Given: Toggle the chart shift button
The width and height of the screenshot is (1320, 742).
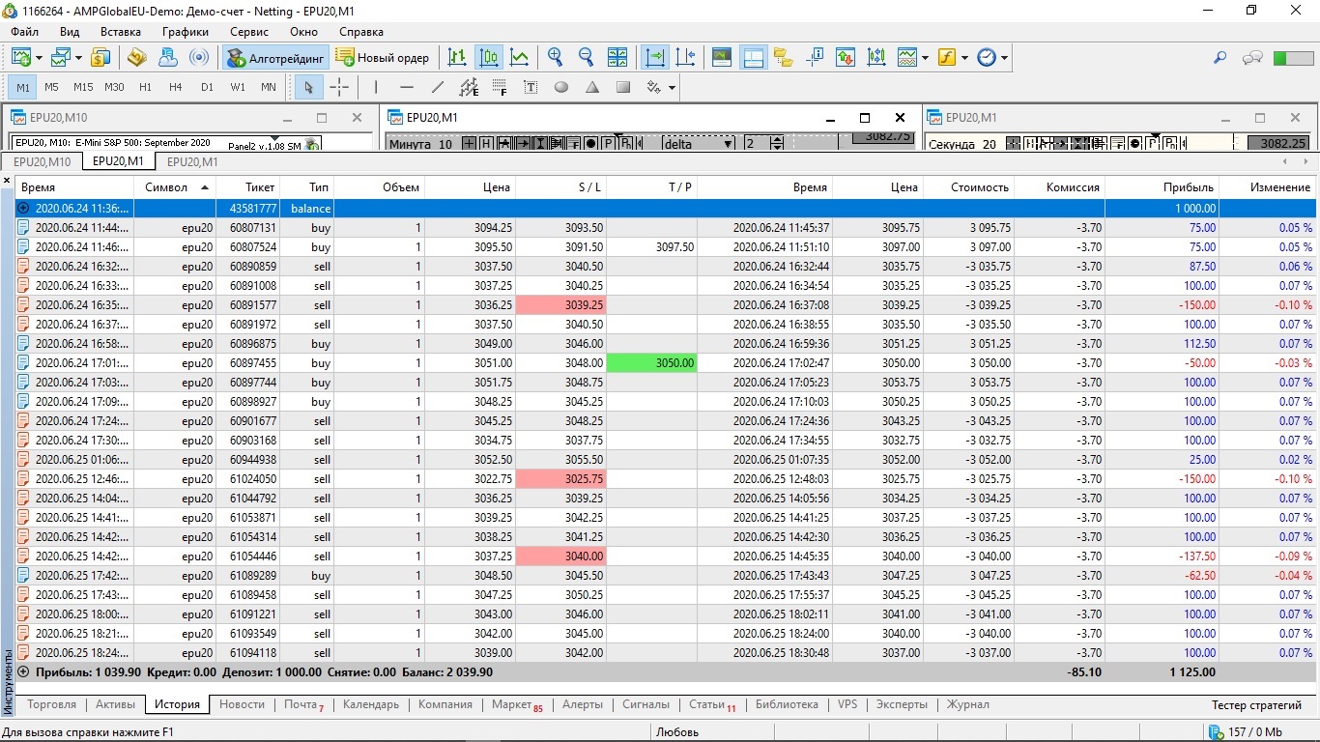Looking at the screenshot, I should (x=685, y=58).
